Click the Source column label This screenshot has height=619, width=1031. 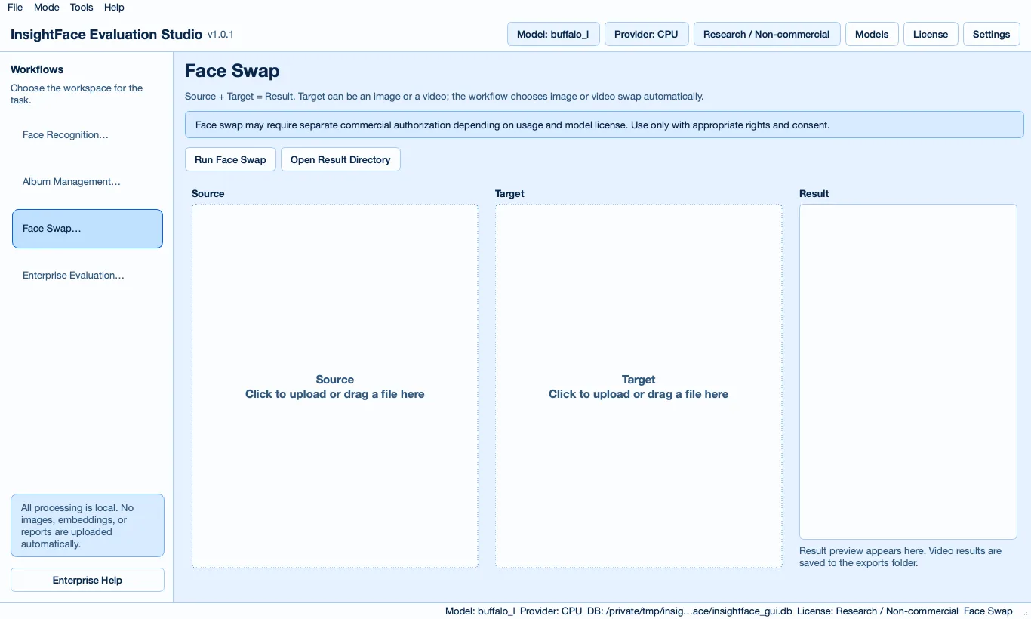pos(208,194)
